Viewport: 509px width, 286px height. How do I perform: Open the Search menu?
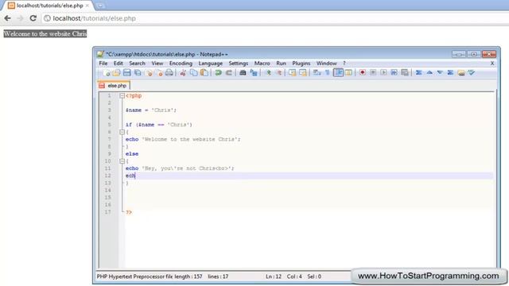coord(137,64)
